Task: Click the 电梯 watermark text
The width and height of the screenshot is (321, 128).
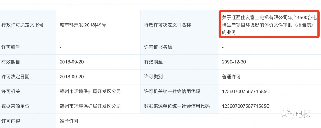Action: click(x=303, y=114)
